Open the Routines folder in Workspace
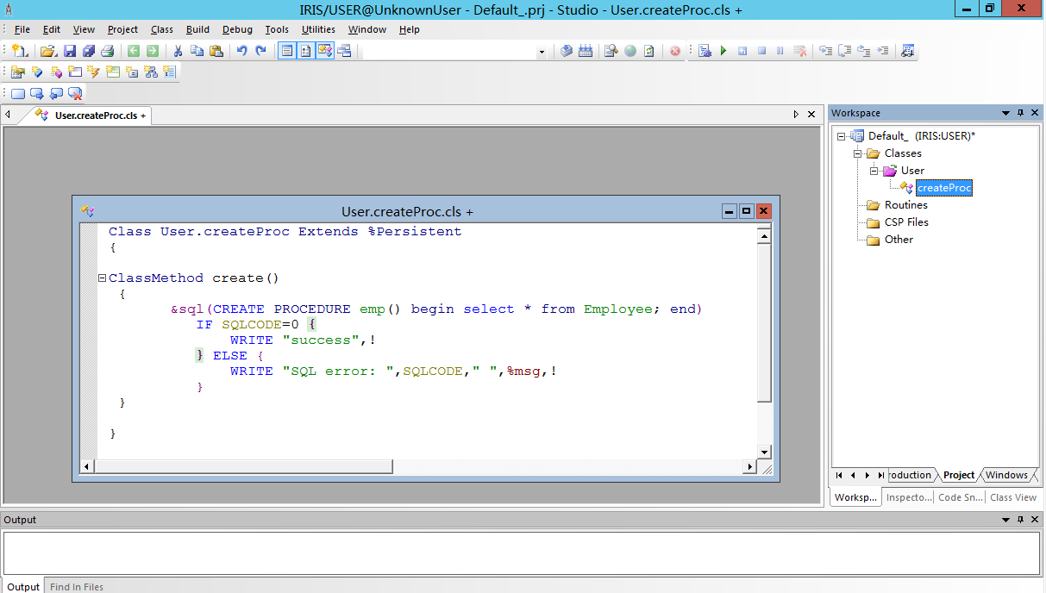 tap(905, 205)
